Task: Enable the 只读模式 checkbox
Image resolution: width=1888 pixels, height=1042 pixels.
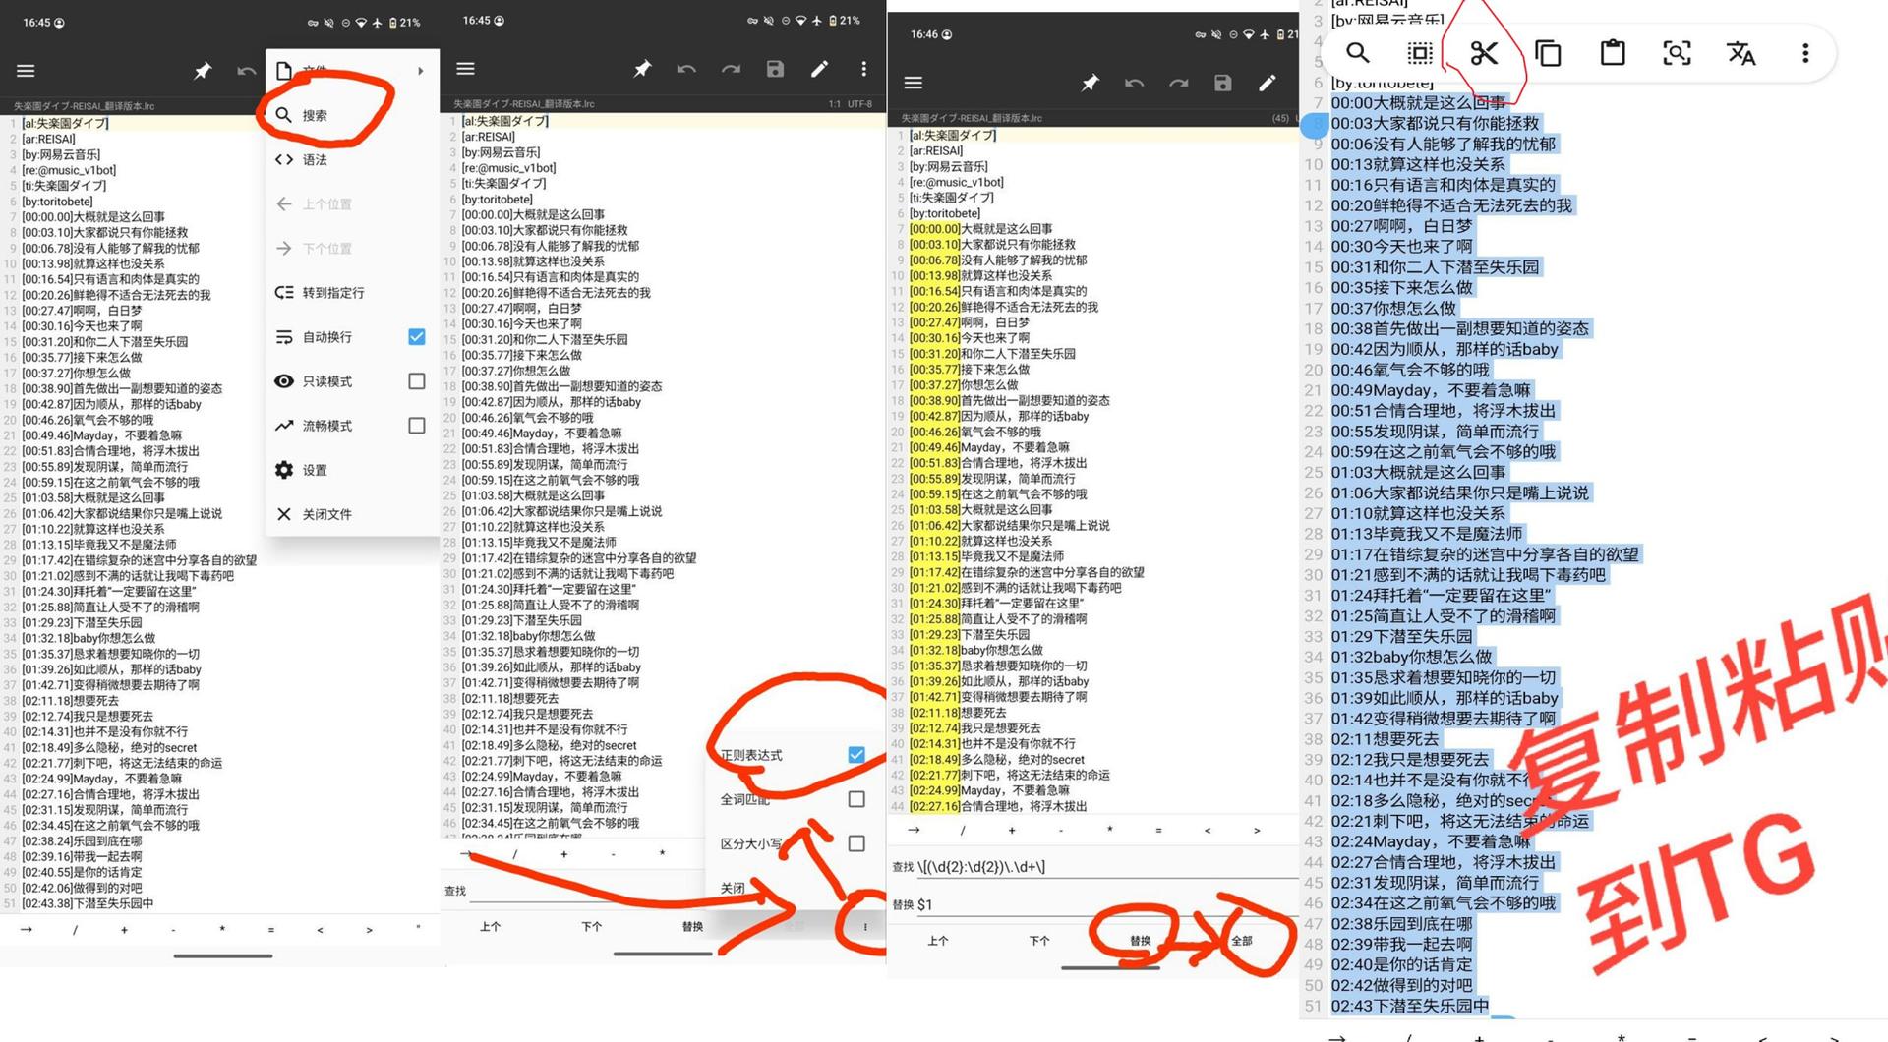Action: pyautogui.click(x=417, y=381)
